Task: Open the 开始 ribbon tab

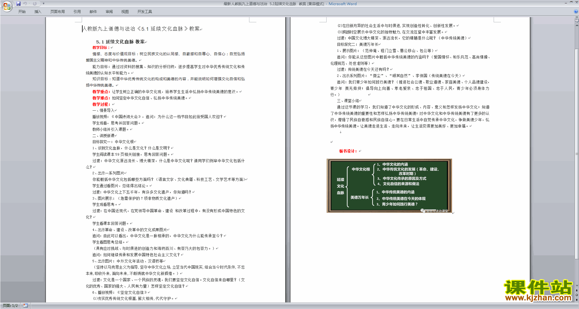Action: pyautogui.click(x=22, y=12)
